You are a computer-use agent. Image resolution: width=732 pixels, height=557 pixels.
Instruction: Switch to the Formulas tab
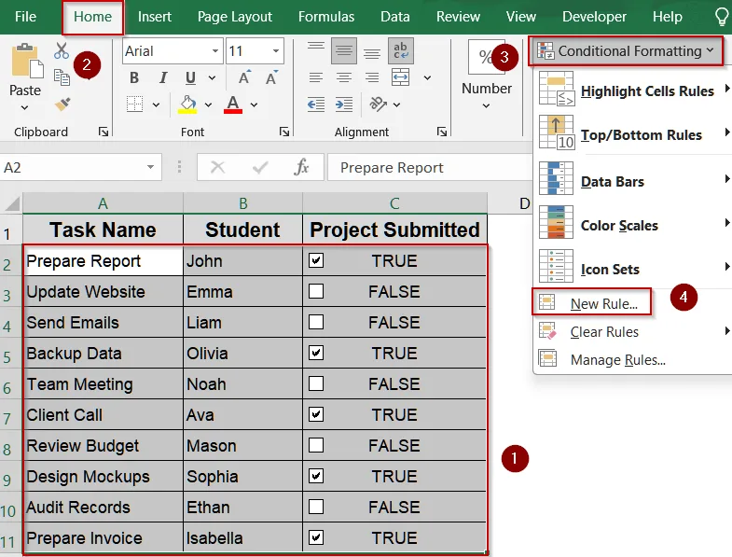click(x=326, y=17)
